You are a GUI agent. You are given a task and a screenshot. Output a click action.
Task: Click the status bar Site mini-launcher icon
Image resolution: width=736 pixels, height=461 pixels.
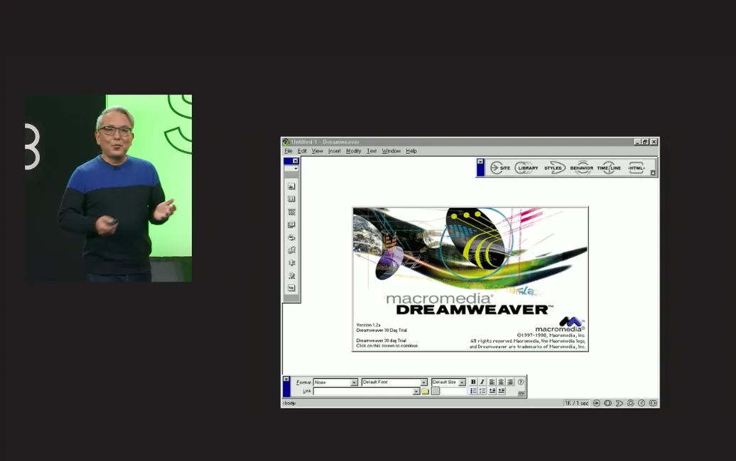(x=597, y=403)
